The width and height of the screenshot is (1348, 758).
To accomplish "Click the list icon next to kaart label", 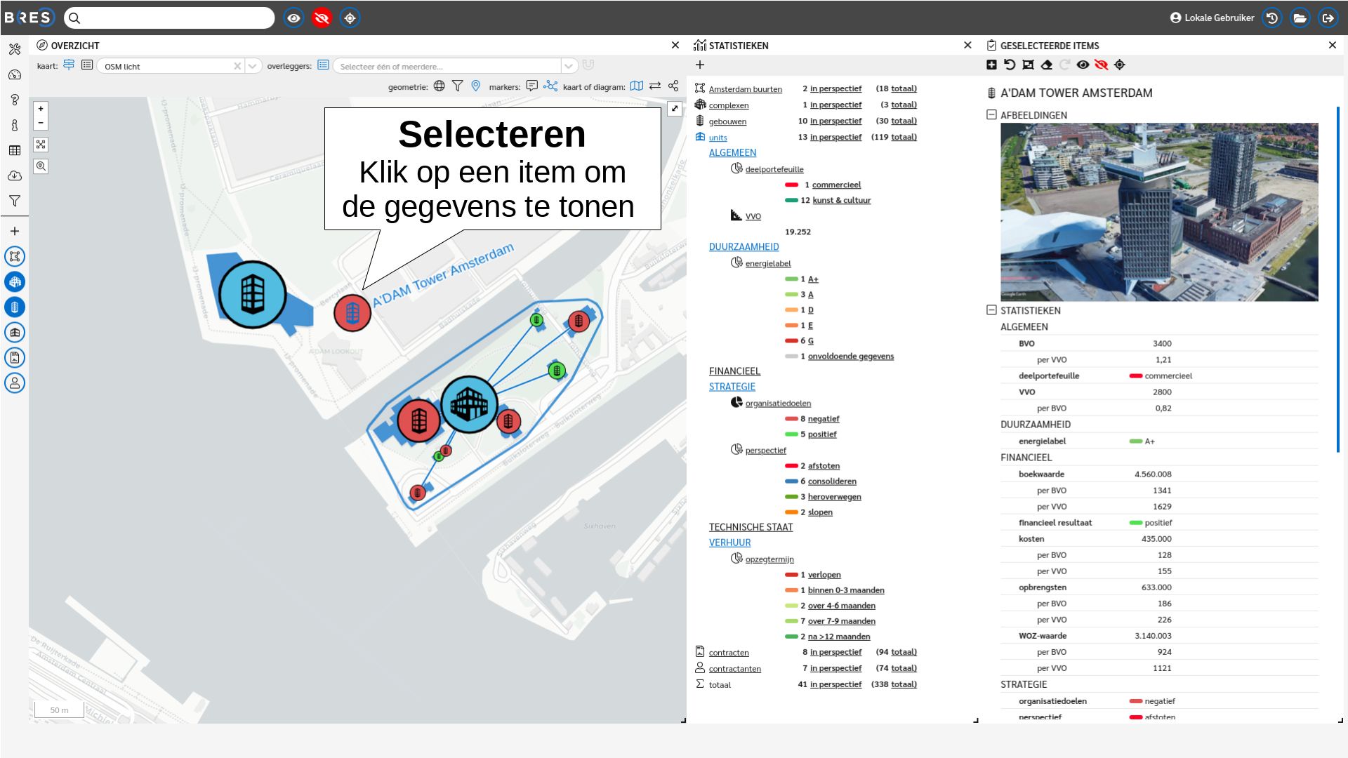I will click(x=87, y=65).
